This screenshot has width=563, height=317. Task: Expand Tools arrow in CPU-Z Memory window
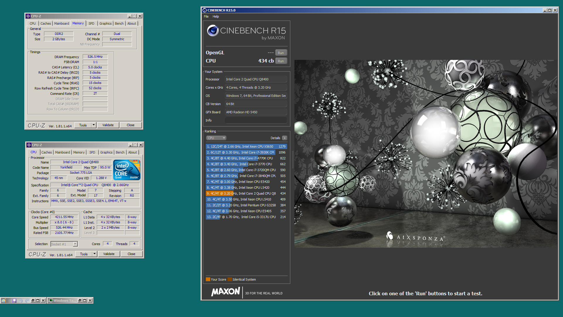(94, 125)
